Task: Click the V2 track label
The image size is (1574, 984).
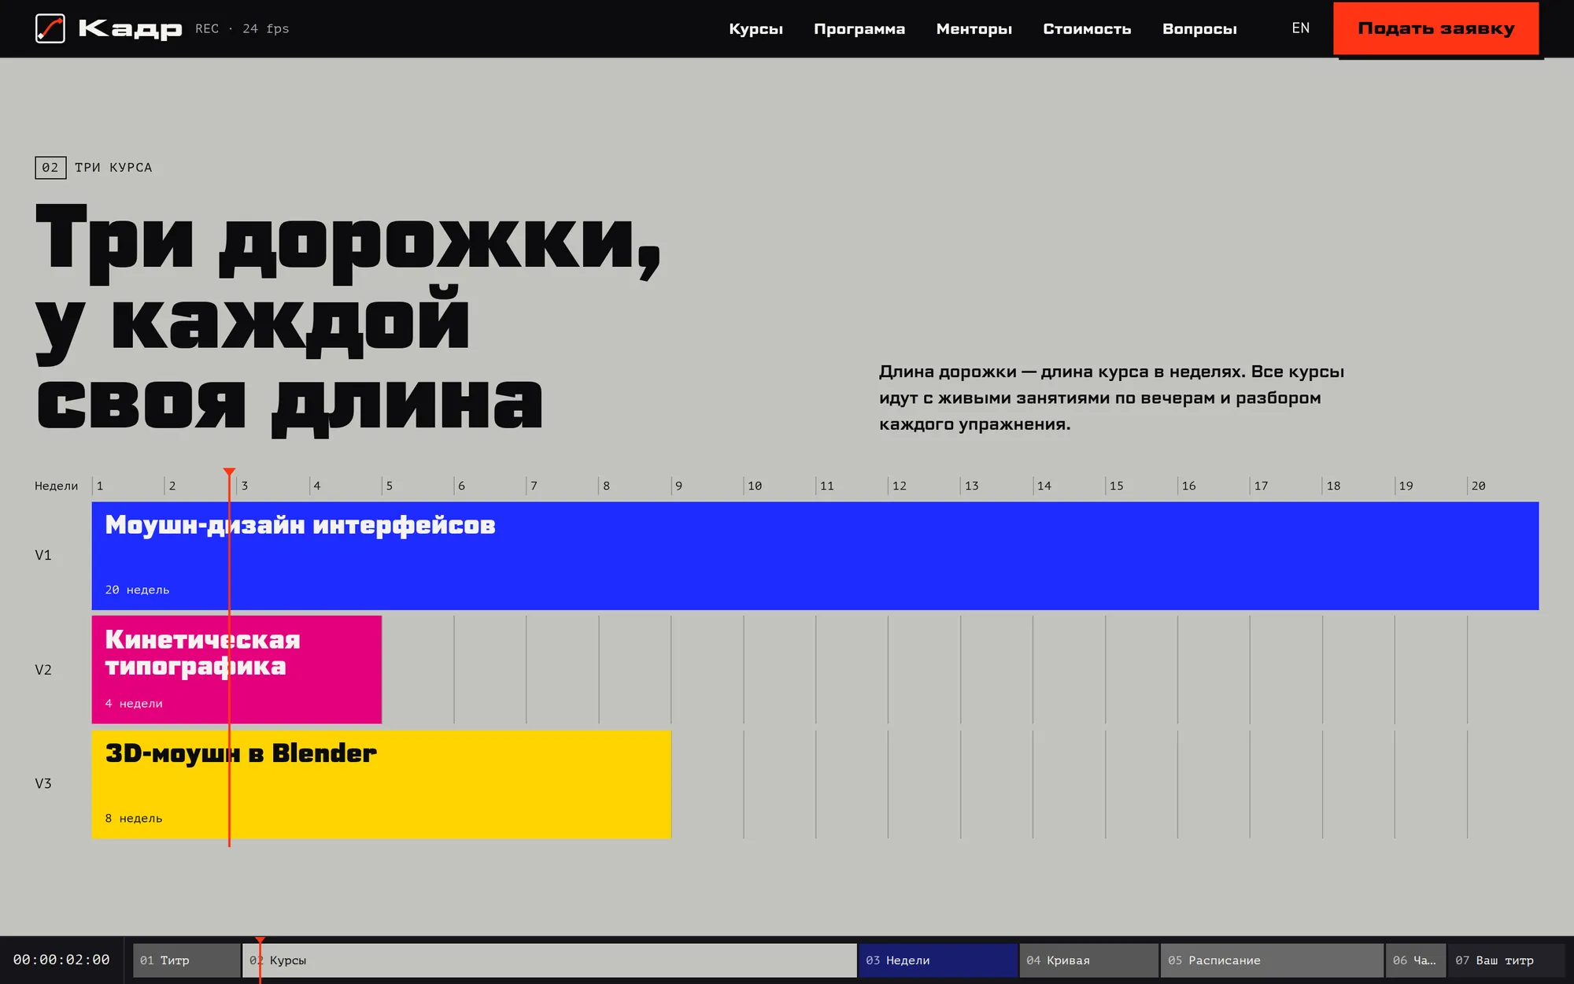Action: (43, 670)
